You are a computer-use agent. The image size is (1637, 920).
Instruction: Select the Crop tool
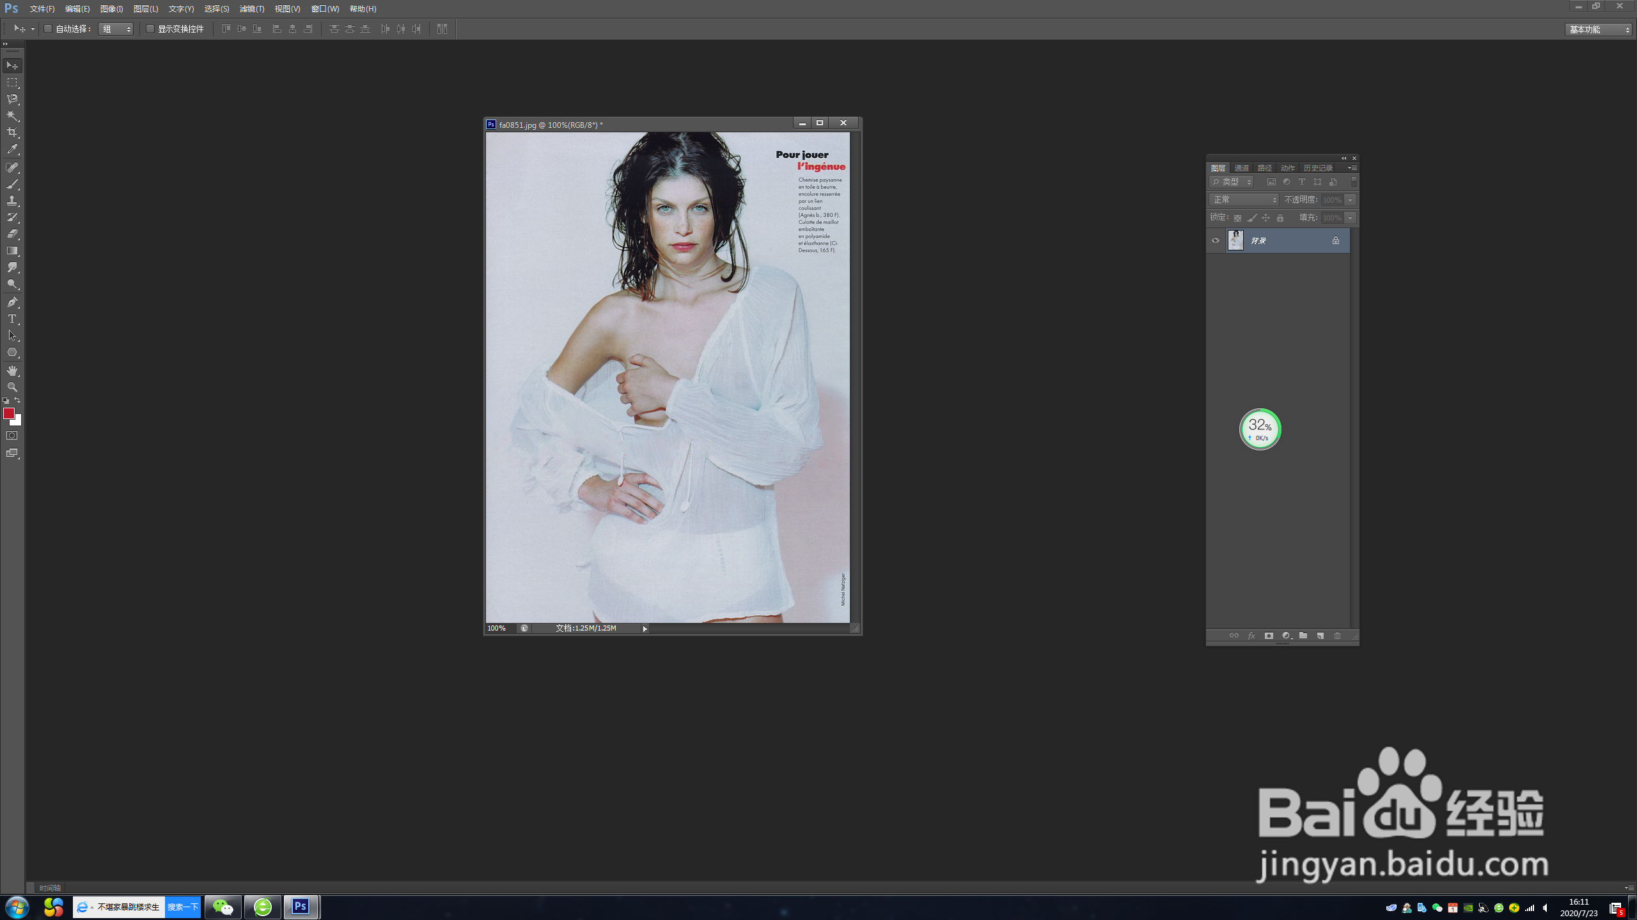tap(12, 132)
